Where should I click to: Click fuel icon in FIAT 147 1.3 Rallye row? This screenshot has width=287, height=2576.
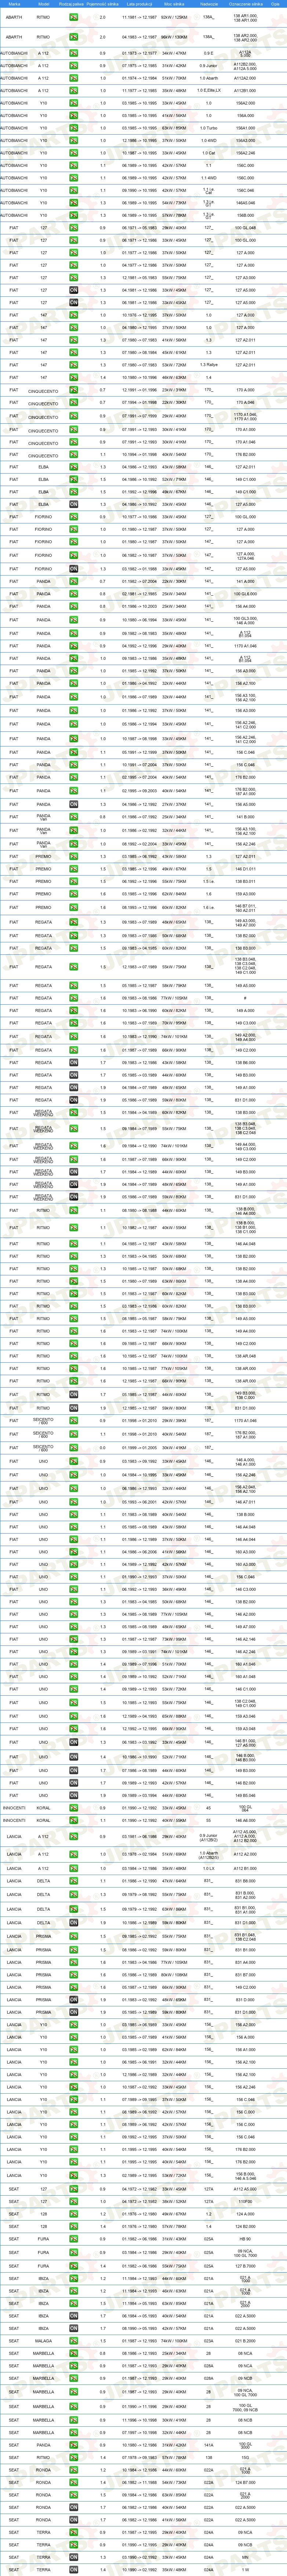point(73,365)
